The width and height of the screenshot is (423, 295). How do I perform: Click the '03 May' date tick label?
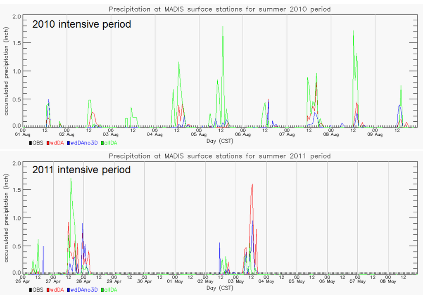236,281
